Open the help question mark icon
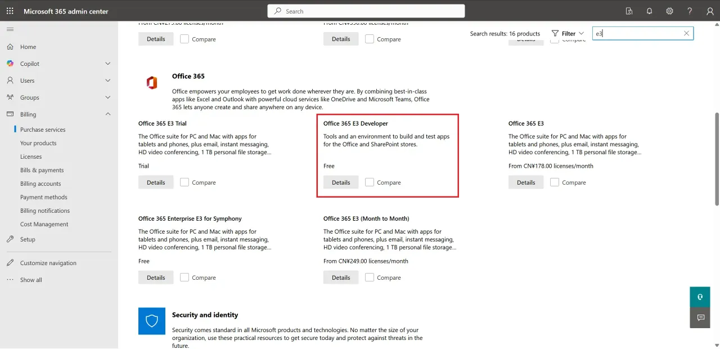 point(690,11)
